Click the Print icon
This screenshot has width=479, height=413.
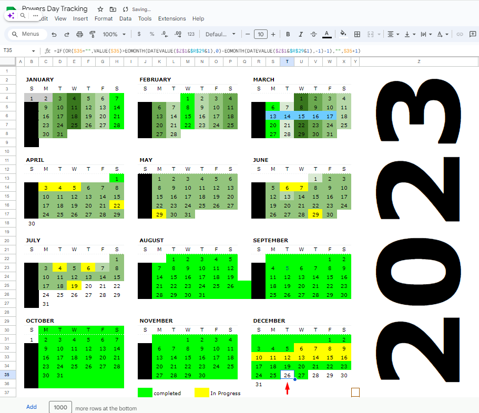[80, 34]
